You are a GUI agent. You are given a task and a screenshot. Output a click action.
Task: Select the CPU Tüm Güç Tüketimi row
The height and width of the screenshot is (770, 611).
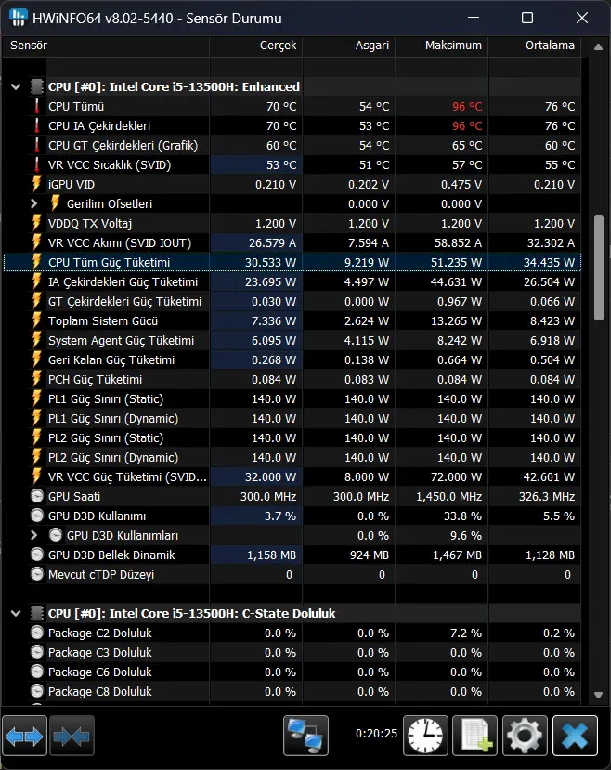(292, 262)
